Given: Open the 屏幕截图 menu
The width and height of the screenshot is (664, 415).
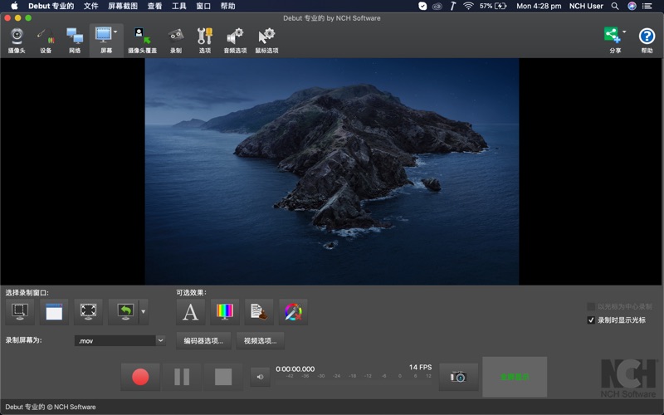Looking at the screenshot, I should (123, 6).
